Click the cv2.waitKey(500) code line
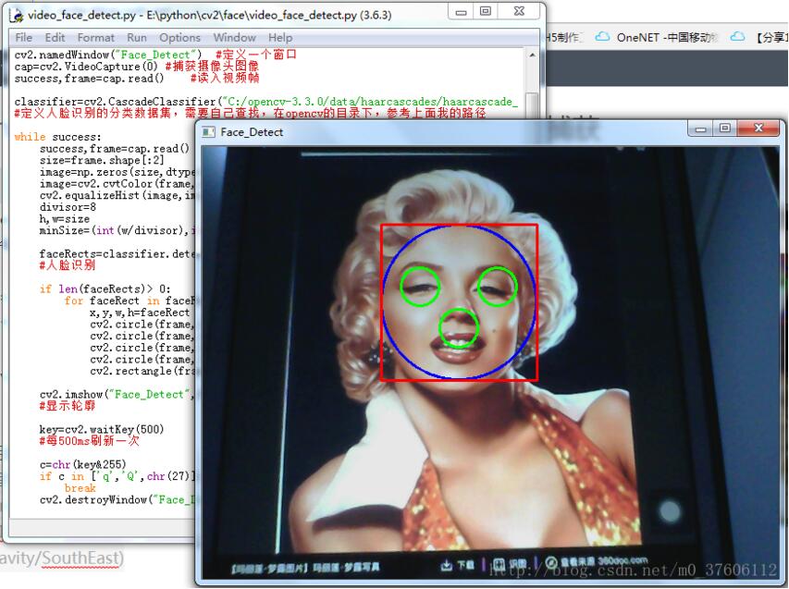The height and width of the screenshot is (589, 789). pos(102,430)
